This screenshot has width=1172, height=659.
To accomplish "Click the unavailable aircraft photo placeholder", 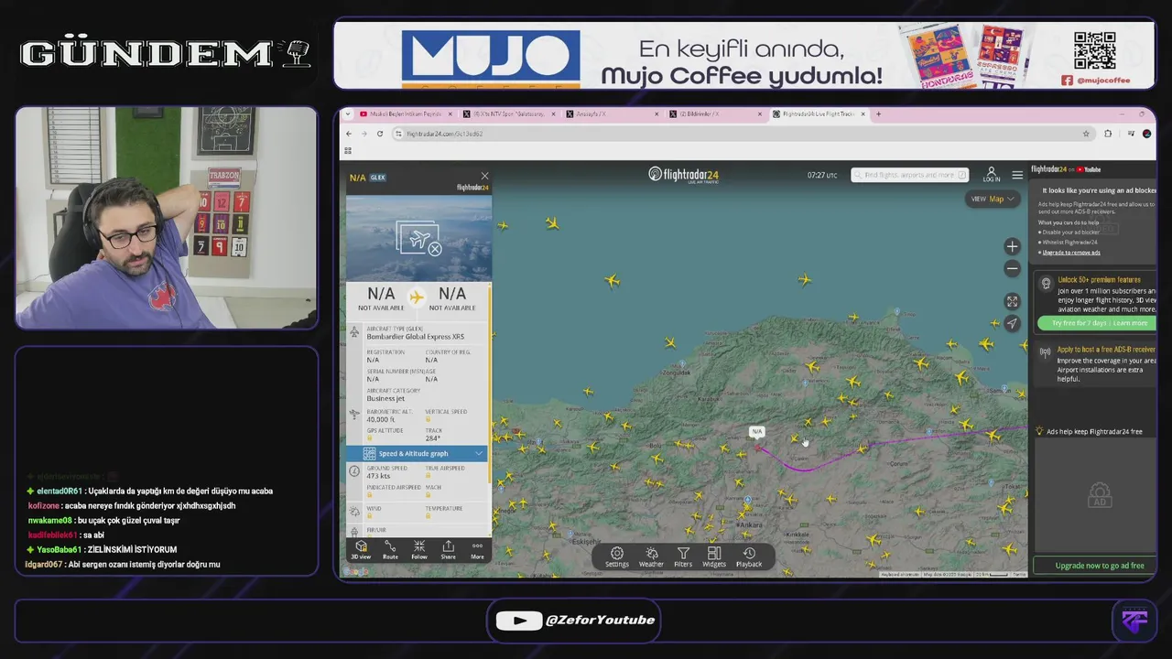I will tap(418, 238).
